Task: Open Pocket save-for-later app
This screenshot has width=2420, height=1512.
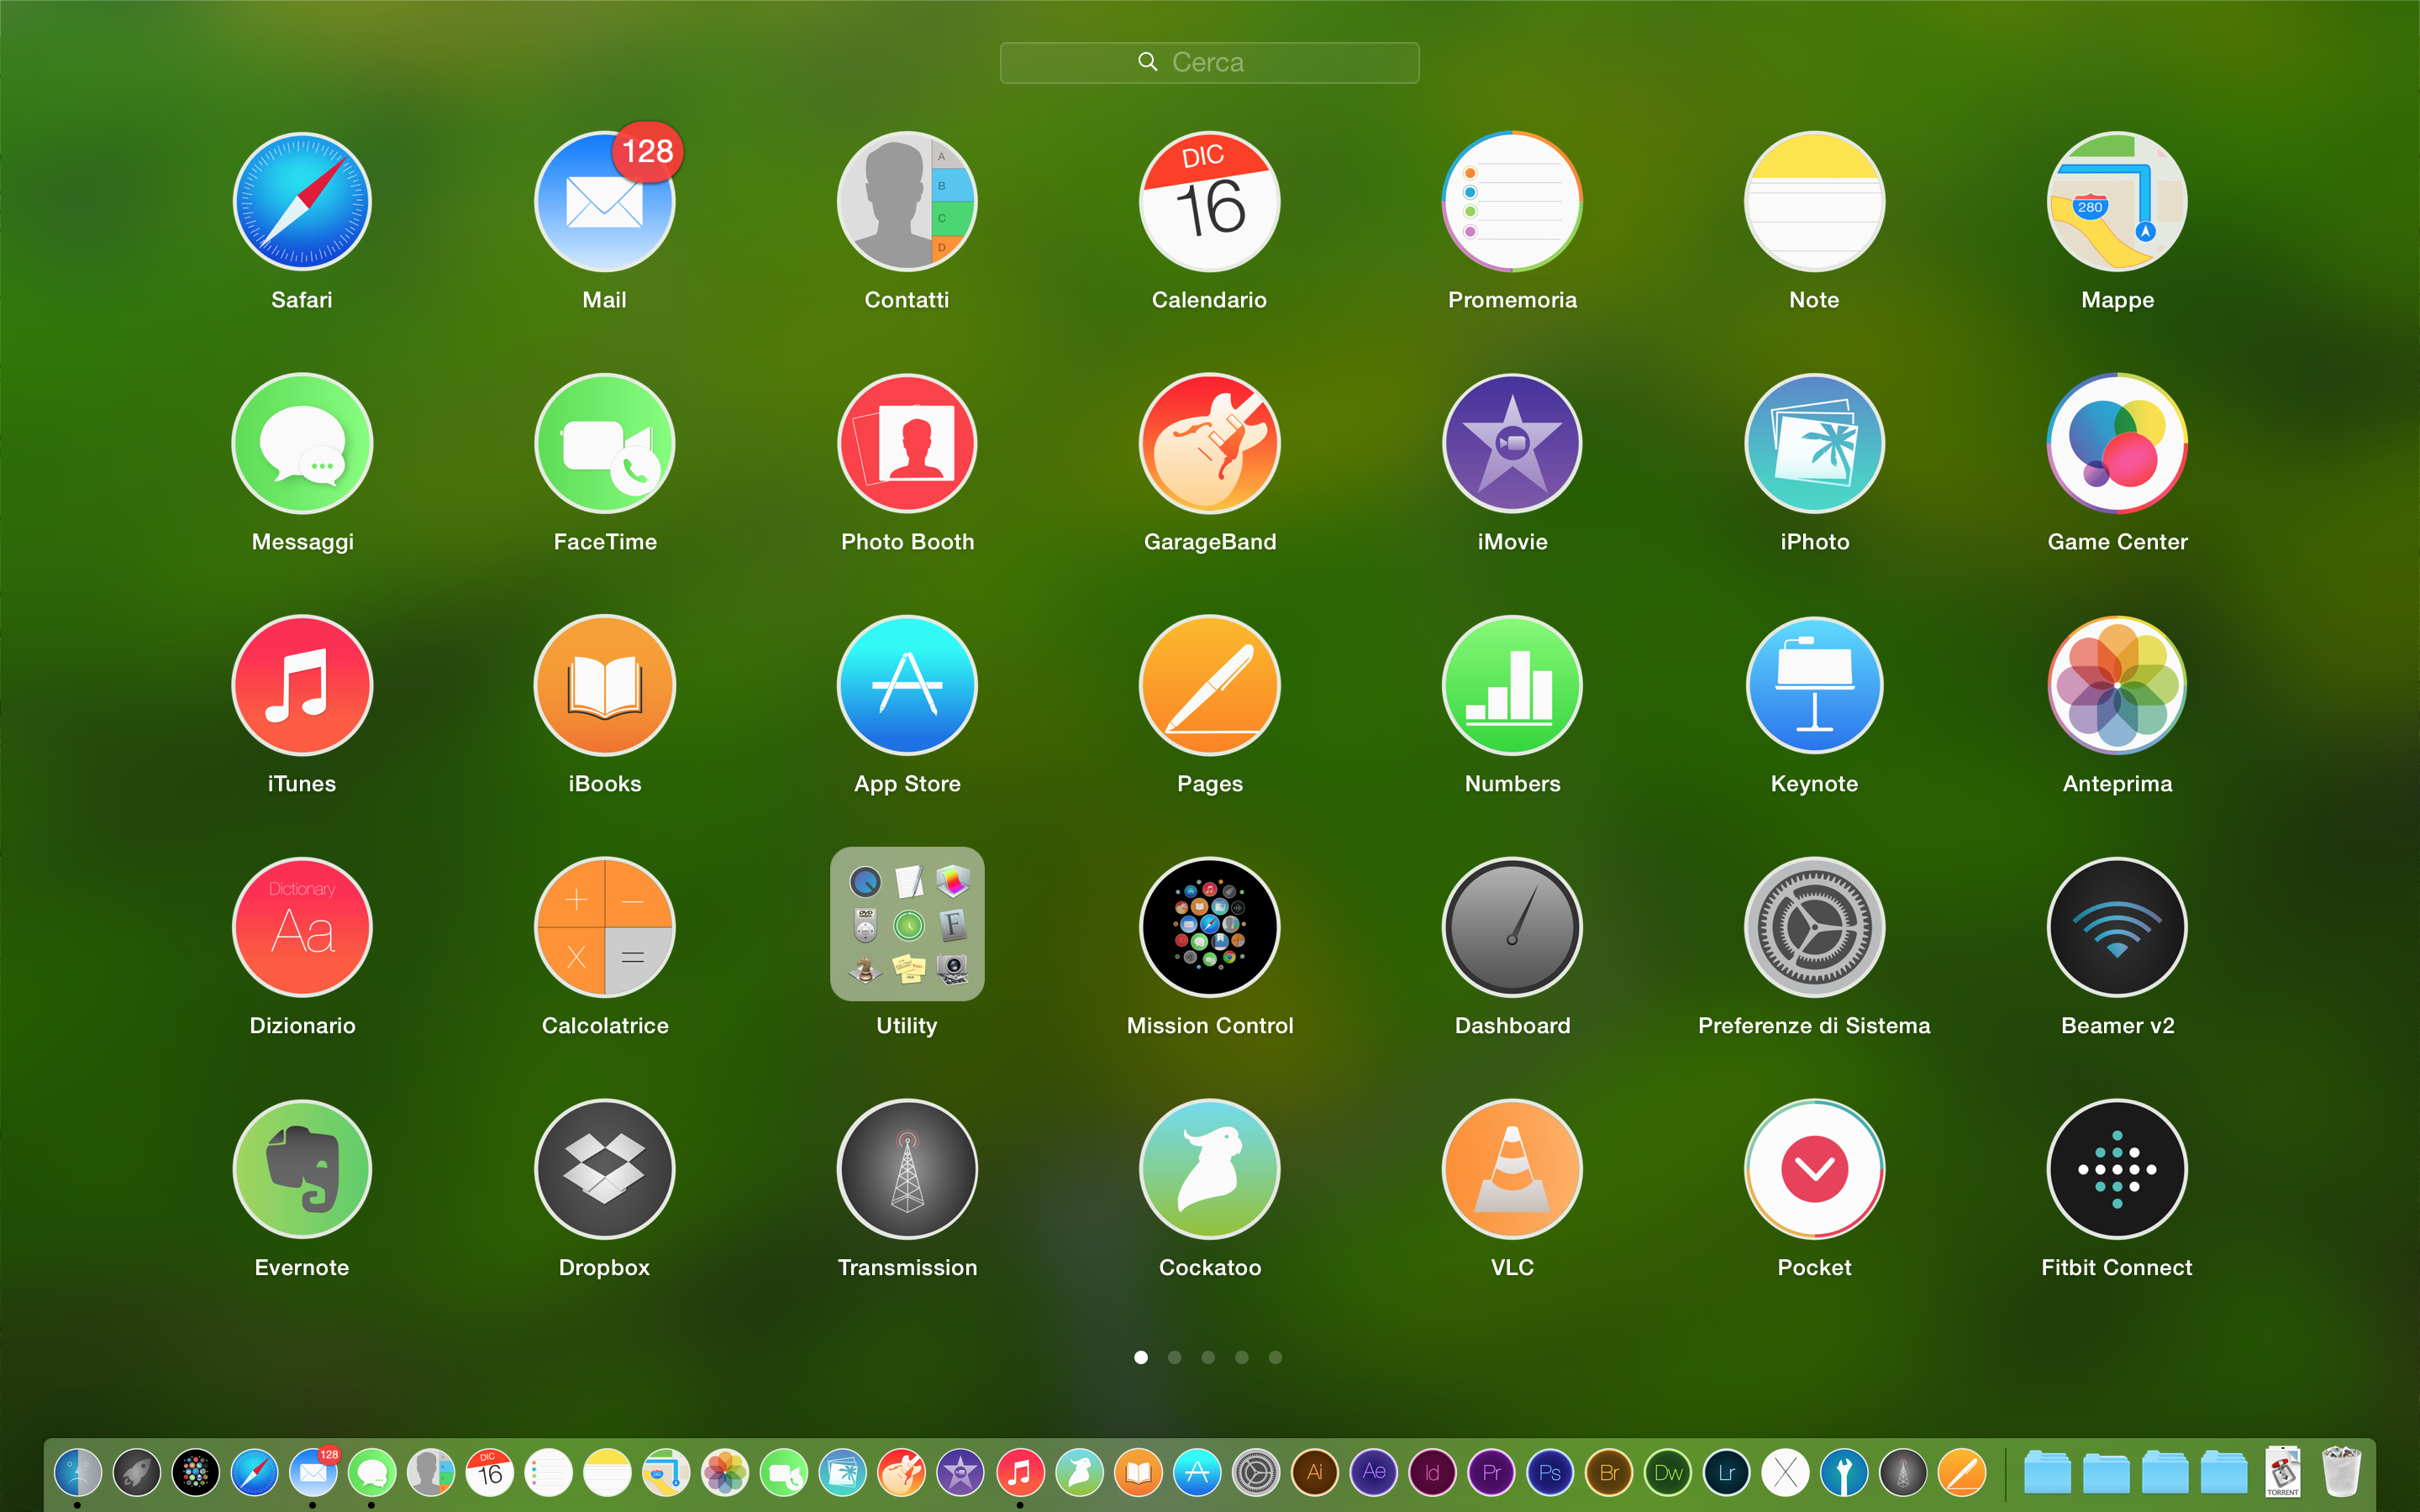Action: point(1813,1168)
